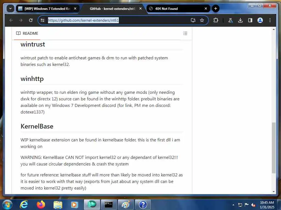View site information icon in address bar
This screenshot has height=210, width=281.
pos(43,20)
